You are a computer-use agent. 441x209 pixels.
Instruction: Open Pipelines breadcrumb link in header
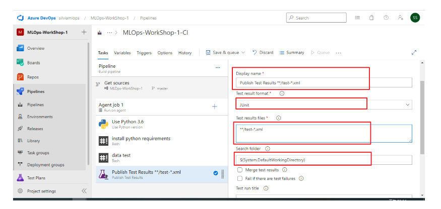click(148, 18)
